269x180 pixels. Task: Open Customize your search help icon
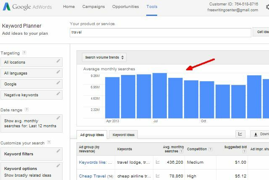49,142
